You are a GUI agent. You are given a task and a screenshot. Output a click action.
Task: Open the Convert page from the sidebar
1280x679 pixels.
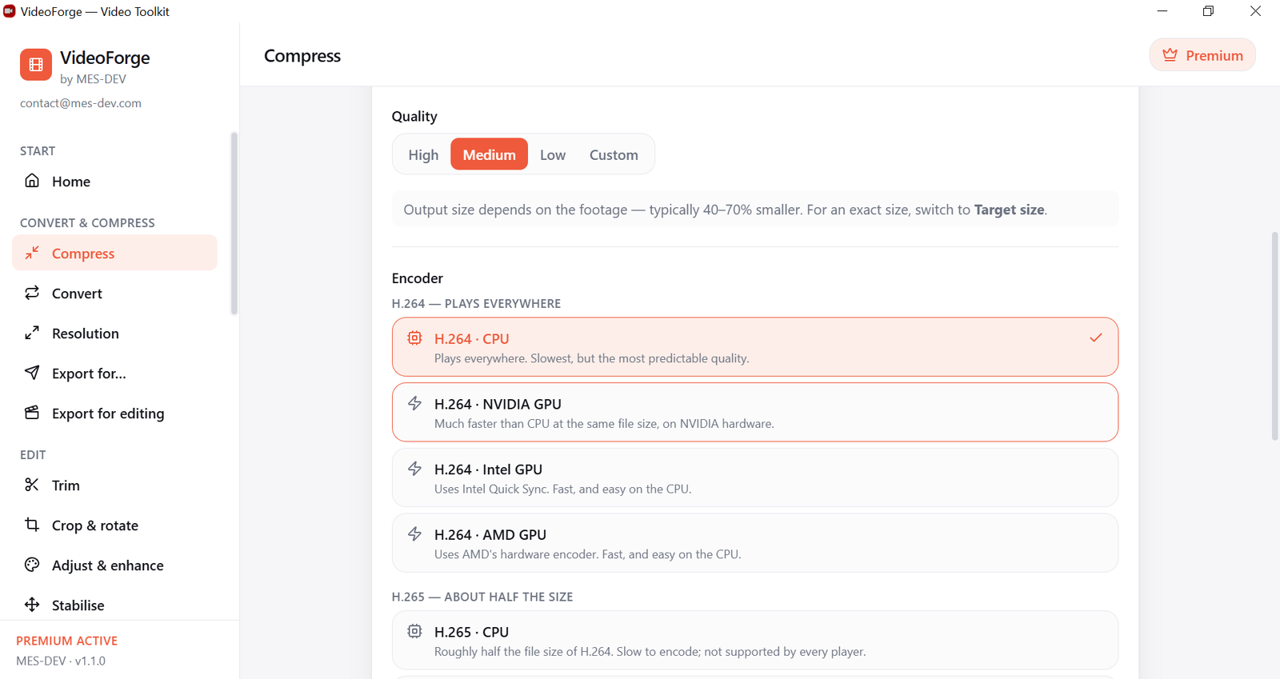click(114, 294)
